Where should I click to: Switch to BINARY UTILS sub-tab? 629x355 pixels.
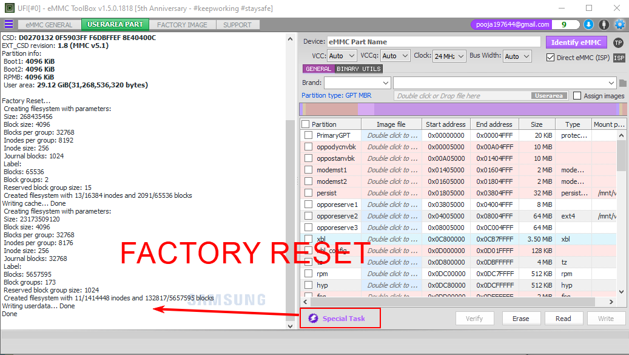click(x=358, y=69)
